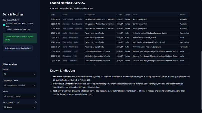This screenshot has width=202, height=113.
Task: Click the Season column header
Action: [x=120, y=15]
